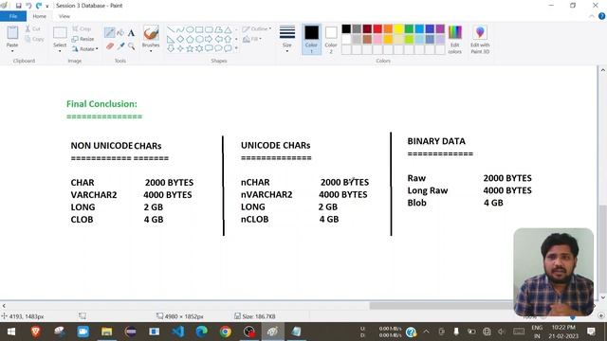The image size is (607, 341).
Task: Click the horizontal scrollbar thumb
Action: click(441, 305)
